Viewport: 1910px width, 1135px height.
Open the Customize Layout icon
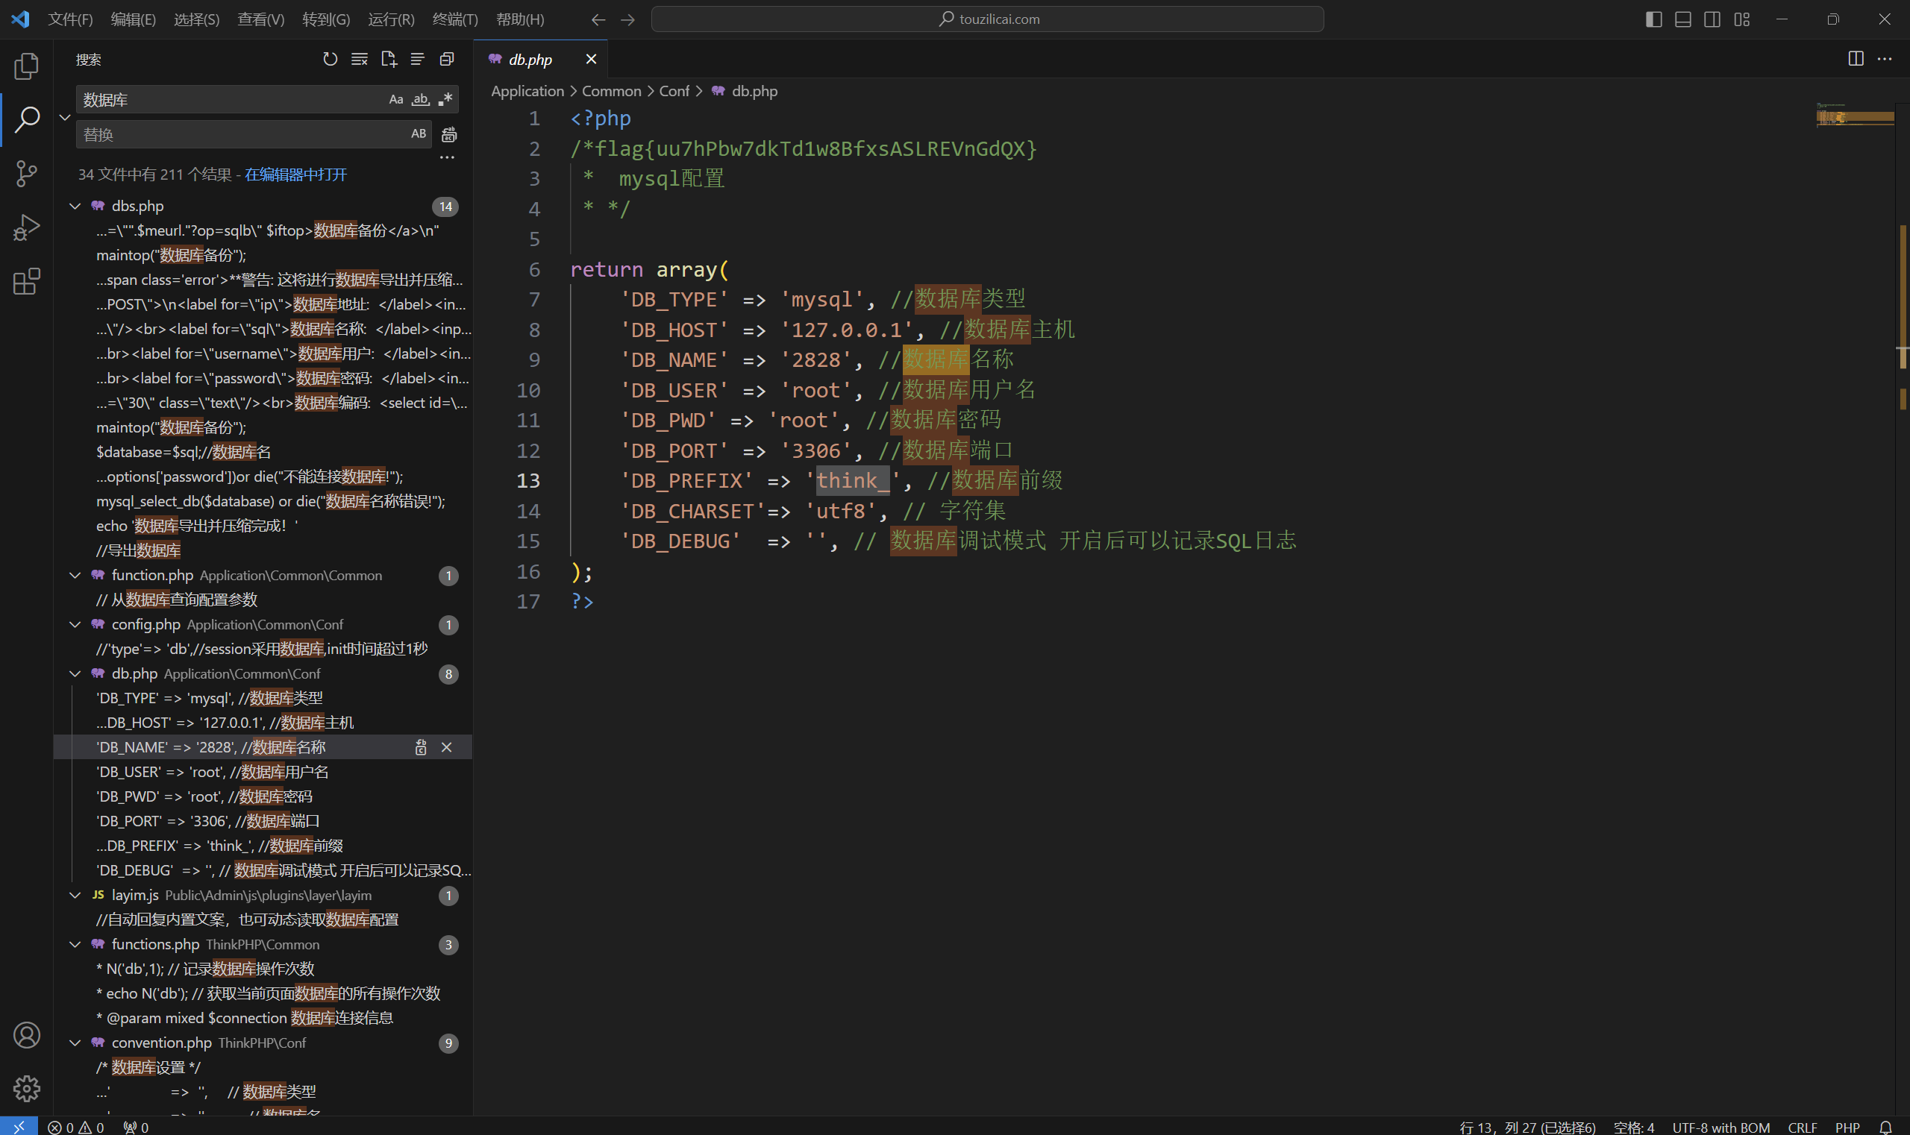[1741, 19]
